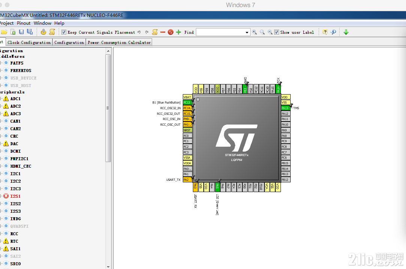The image size is (406, 269).
Task: Click green pin PC13 on the chip
Action: coord(187,102)
